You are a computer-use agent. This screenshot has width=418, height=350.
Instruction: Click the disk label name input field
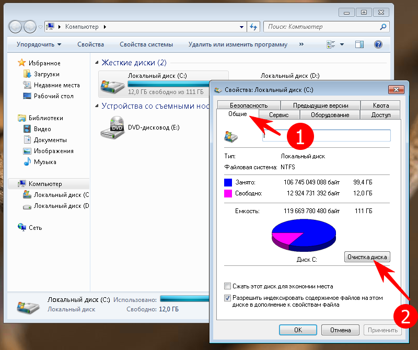pyautogui.click(x=326, y=135)
